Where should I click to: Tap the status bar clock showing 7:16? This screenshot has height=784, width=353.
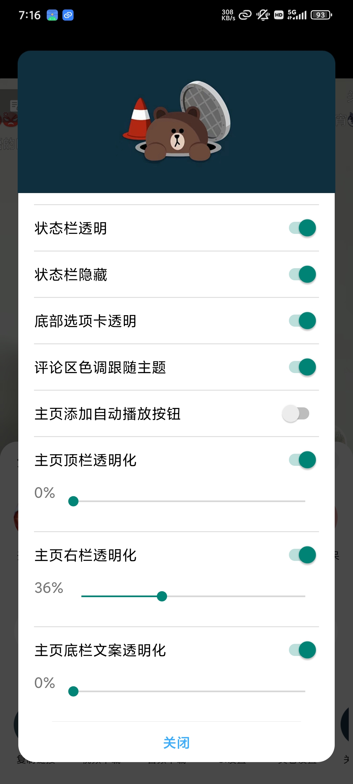(29, 15)
